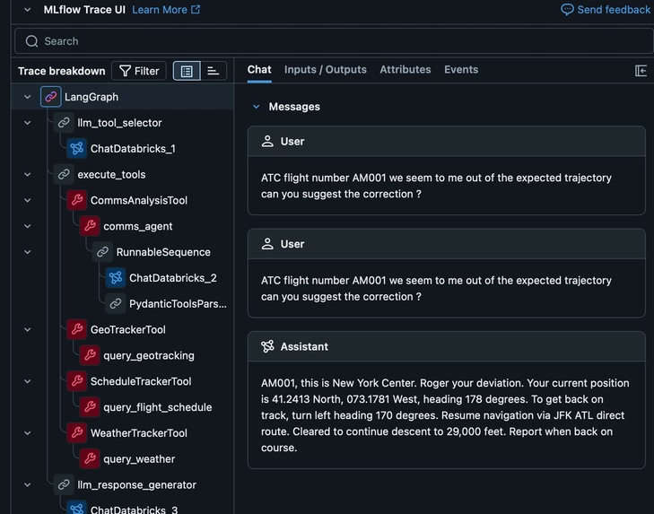Click the ScheduleTrackerTool wrench icon
The height and width of the screenshot is (514, 654).
(77, 381)
